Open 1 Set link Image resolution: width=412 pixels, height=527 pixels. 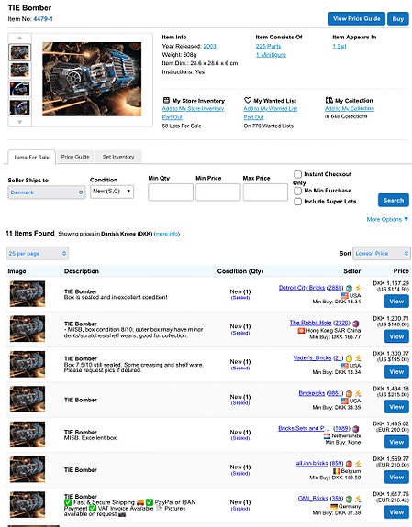point(340,46)
